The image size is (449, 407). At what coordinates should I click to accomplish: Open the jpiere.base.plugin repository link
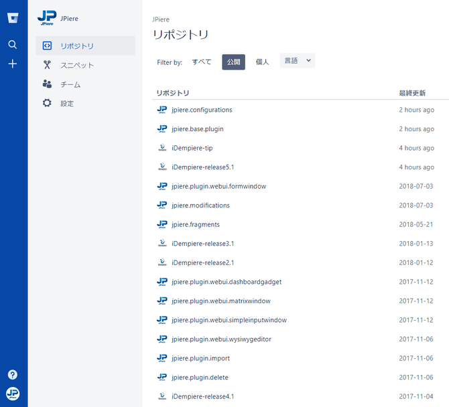point(198,129)
